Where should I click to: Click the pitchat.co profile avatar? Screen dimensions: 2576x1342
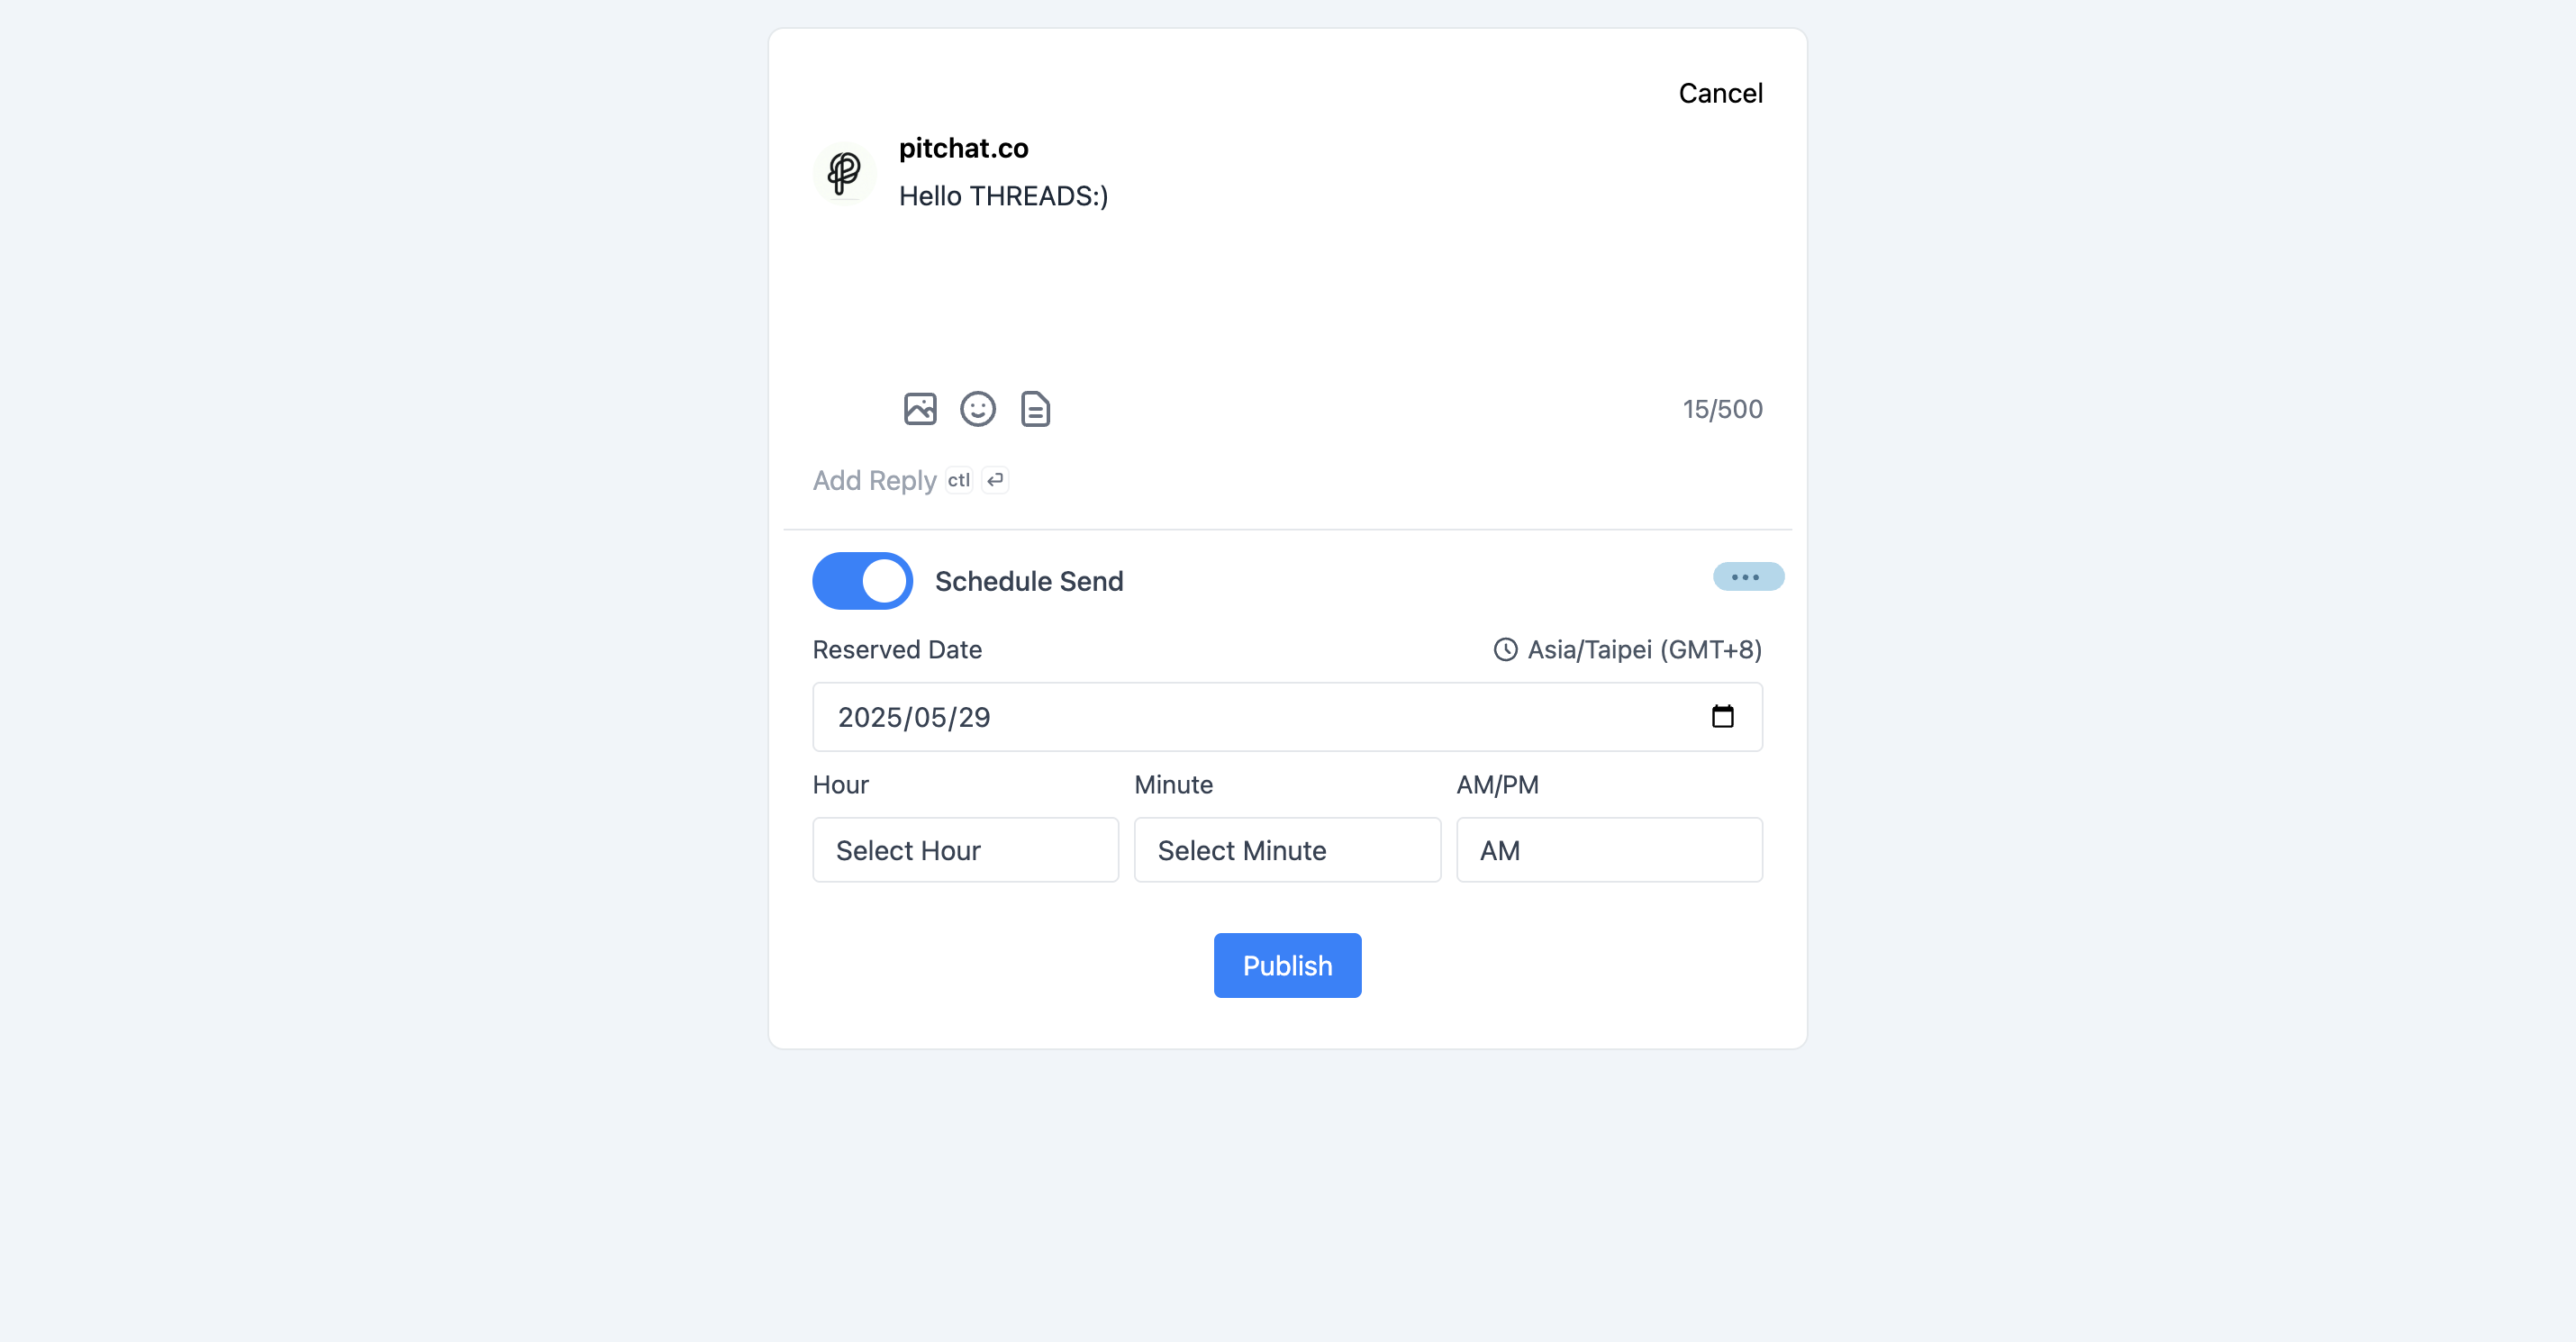844,172
